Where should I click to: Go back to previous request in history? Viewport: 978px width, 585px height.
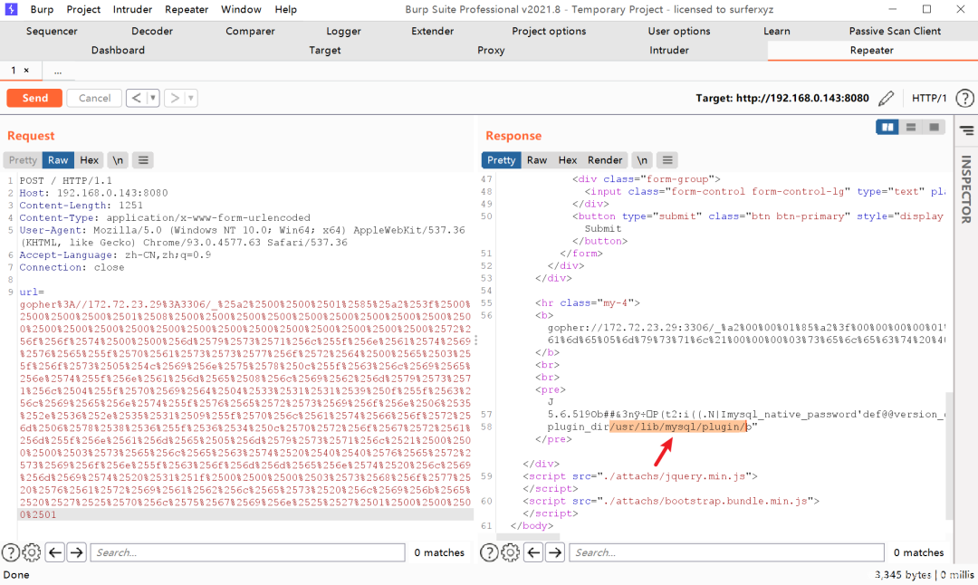point(136,98)
